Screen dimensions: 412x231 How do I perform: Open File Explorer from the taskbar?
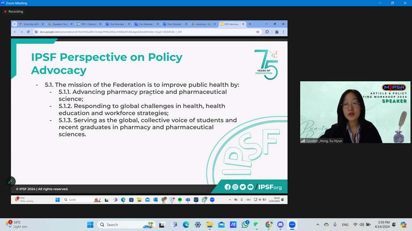tap(209, 225)
